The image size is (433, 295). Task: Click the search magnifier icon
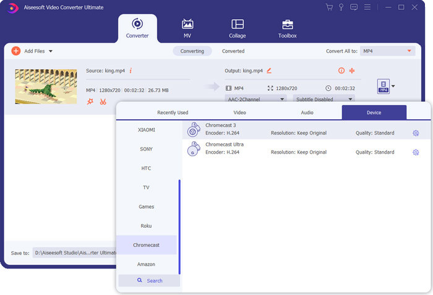140,280
